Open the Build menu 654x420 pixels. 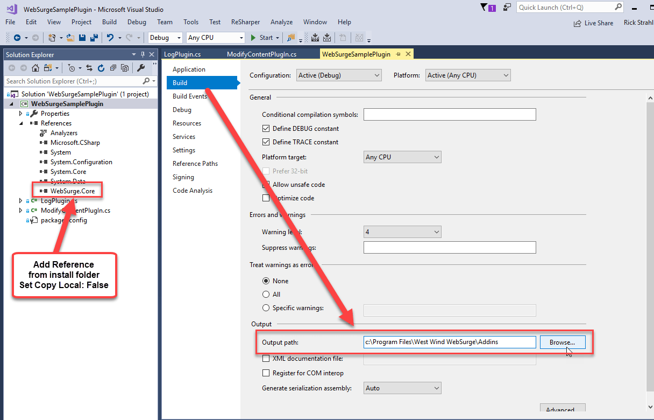click(109, 22)
